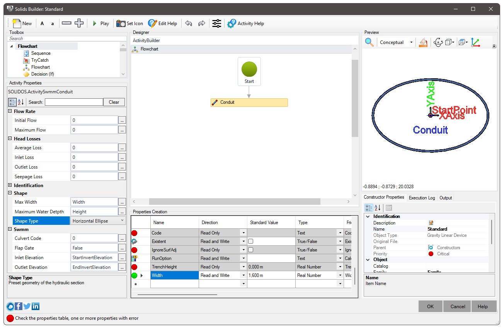Collapse the Flow Rate category
This screenshot has height=329, width=504.
tap(10, 111)
